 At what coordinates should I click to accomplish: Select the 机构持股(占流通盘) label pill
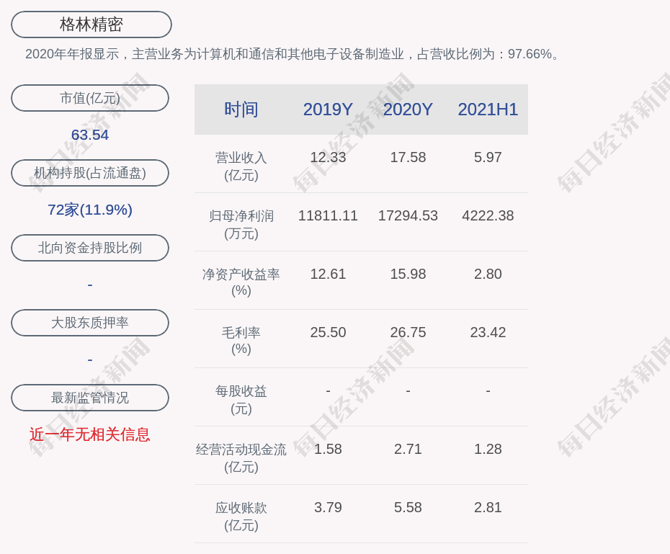coord(90,173)
